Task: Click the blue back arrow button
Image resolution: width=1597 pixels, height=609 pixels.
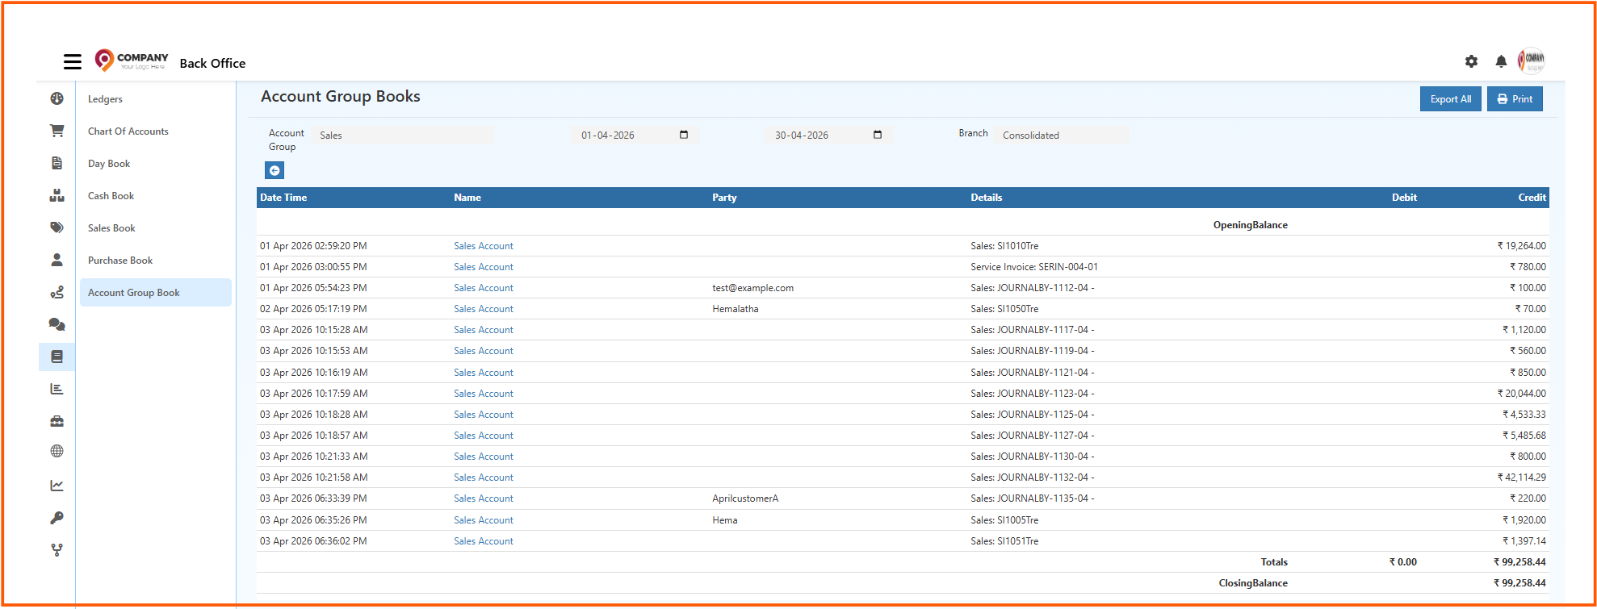Action: coord(275,170)
